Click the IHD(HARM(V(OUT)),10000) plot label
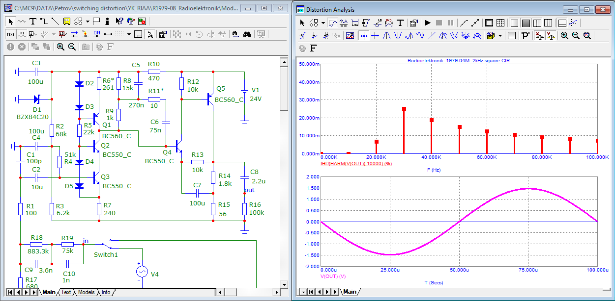 pyautogui.click(x=355, y=163)
